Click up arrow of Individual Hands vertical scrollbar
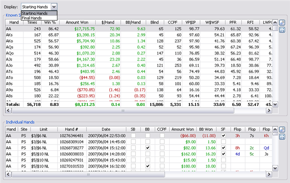 (x=275, y=130)
